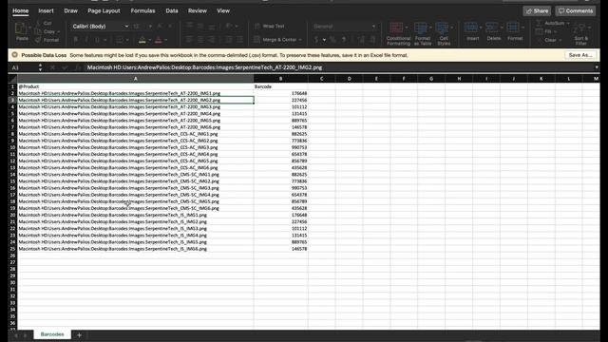Click the Paste clipboard icon
Viewport: 608px width, 342px height.
pyautogui.click(x=21, y=28)
